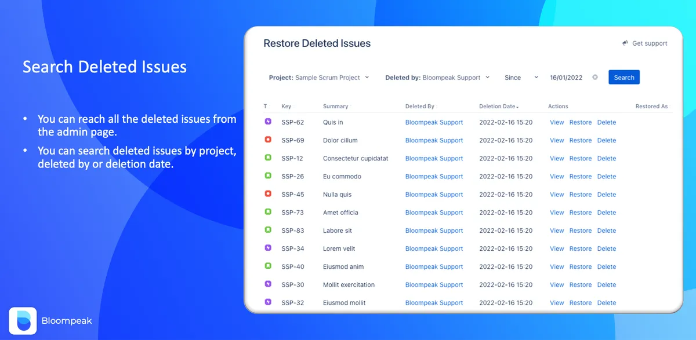696x340 pixels.
Task: Delete issue SSP-26
Action: point(607,176)
